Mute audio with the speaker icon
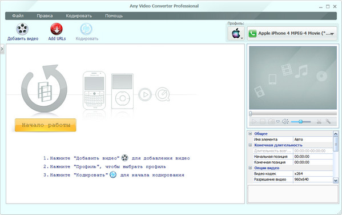342x215 pixels. point(285,121)
